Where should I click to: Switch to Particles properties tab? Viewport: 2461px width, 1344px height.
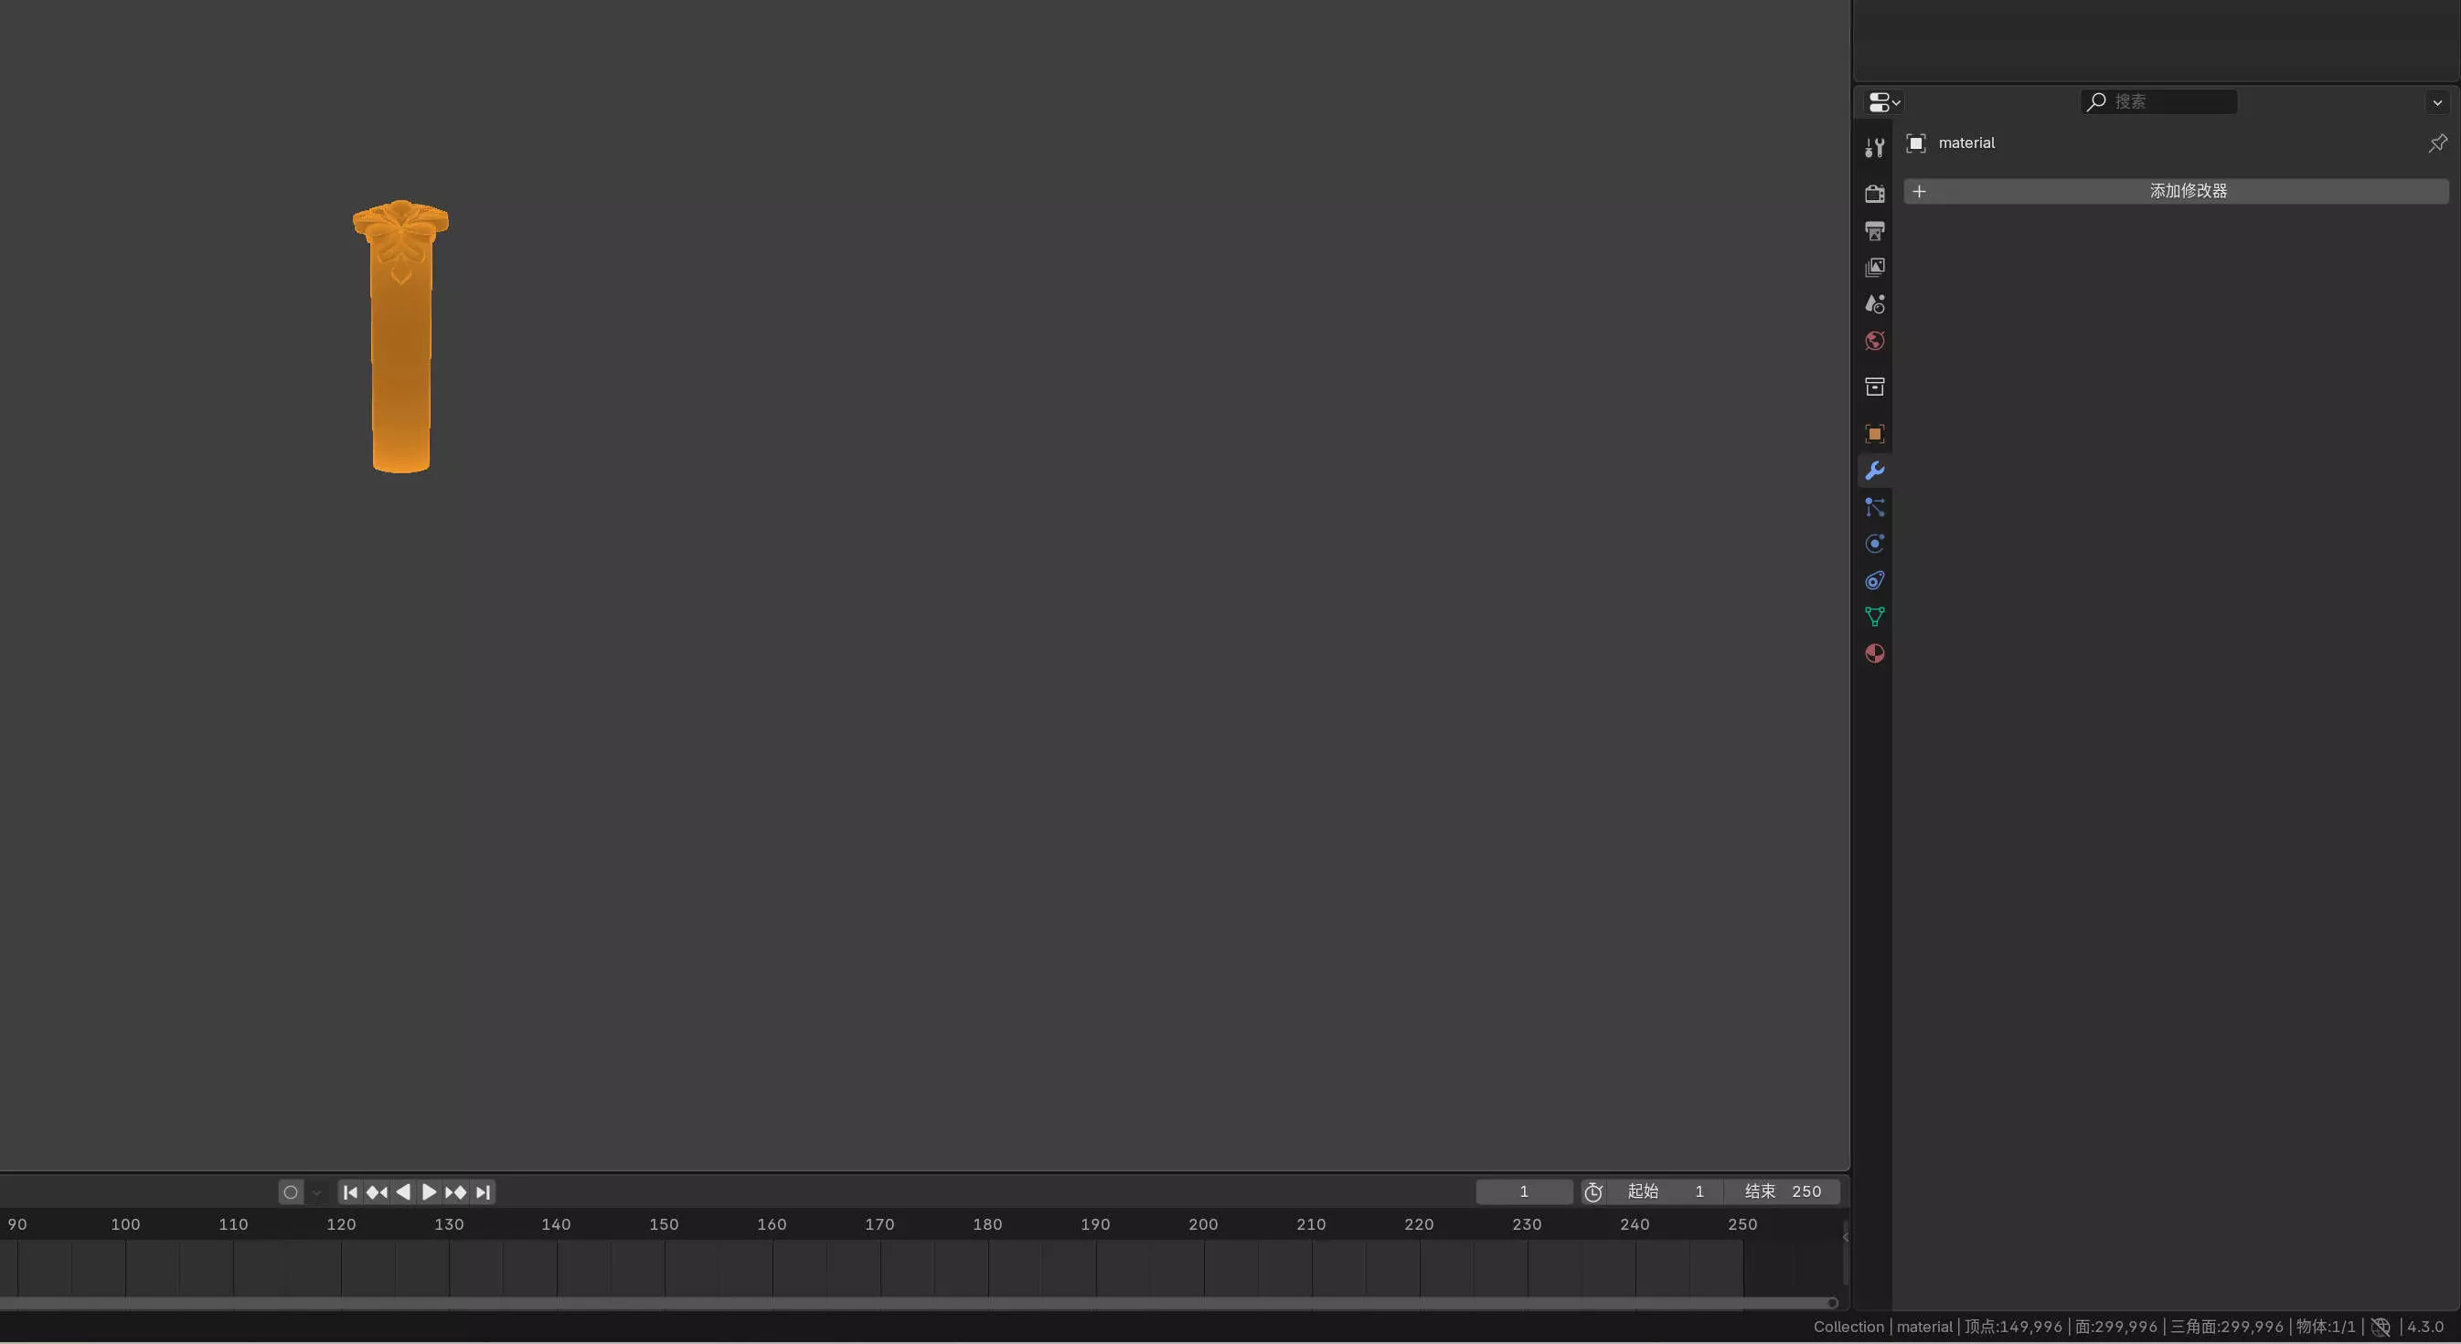point(1874,508)
